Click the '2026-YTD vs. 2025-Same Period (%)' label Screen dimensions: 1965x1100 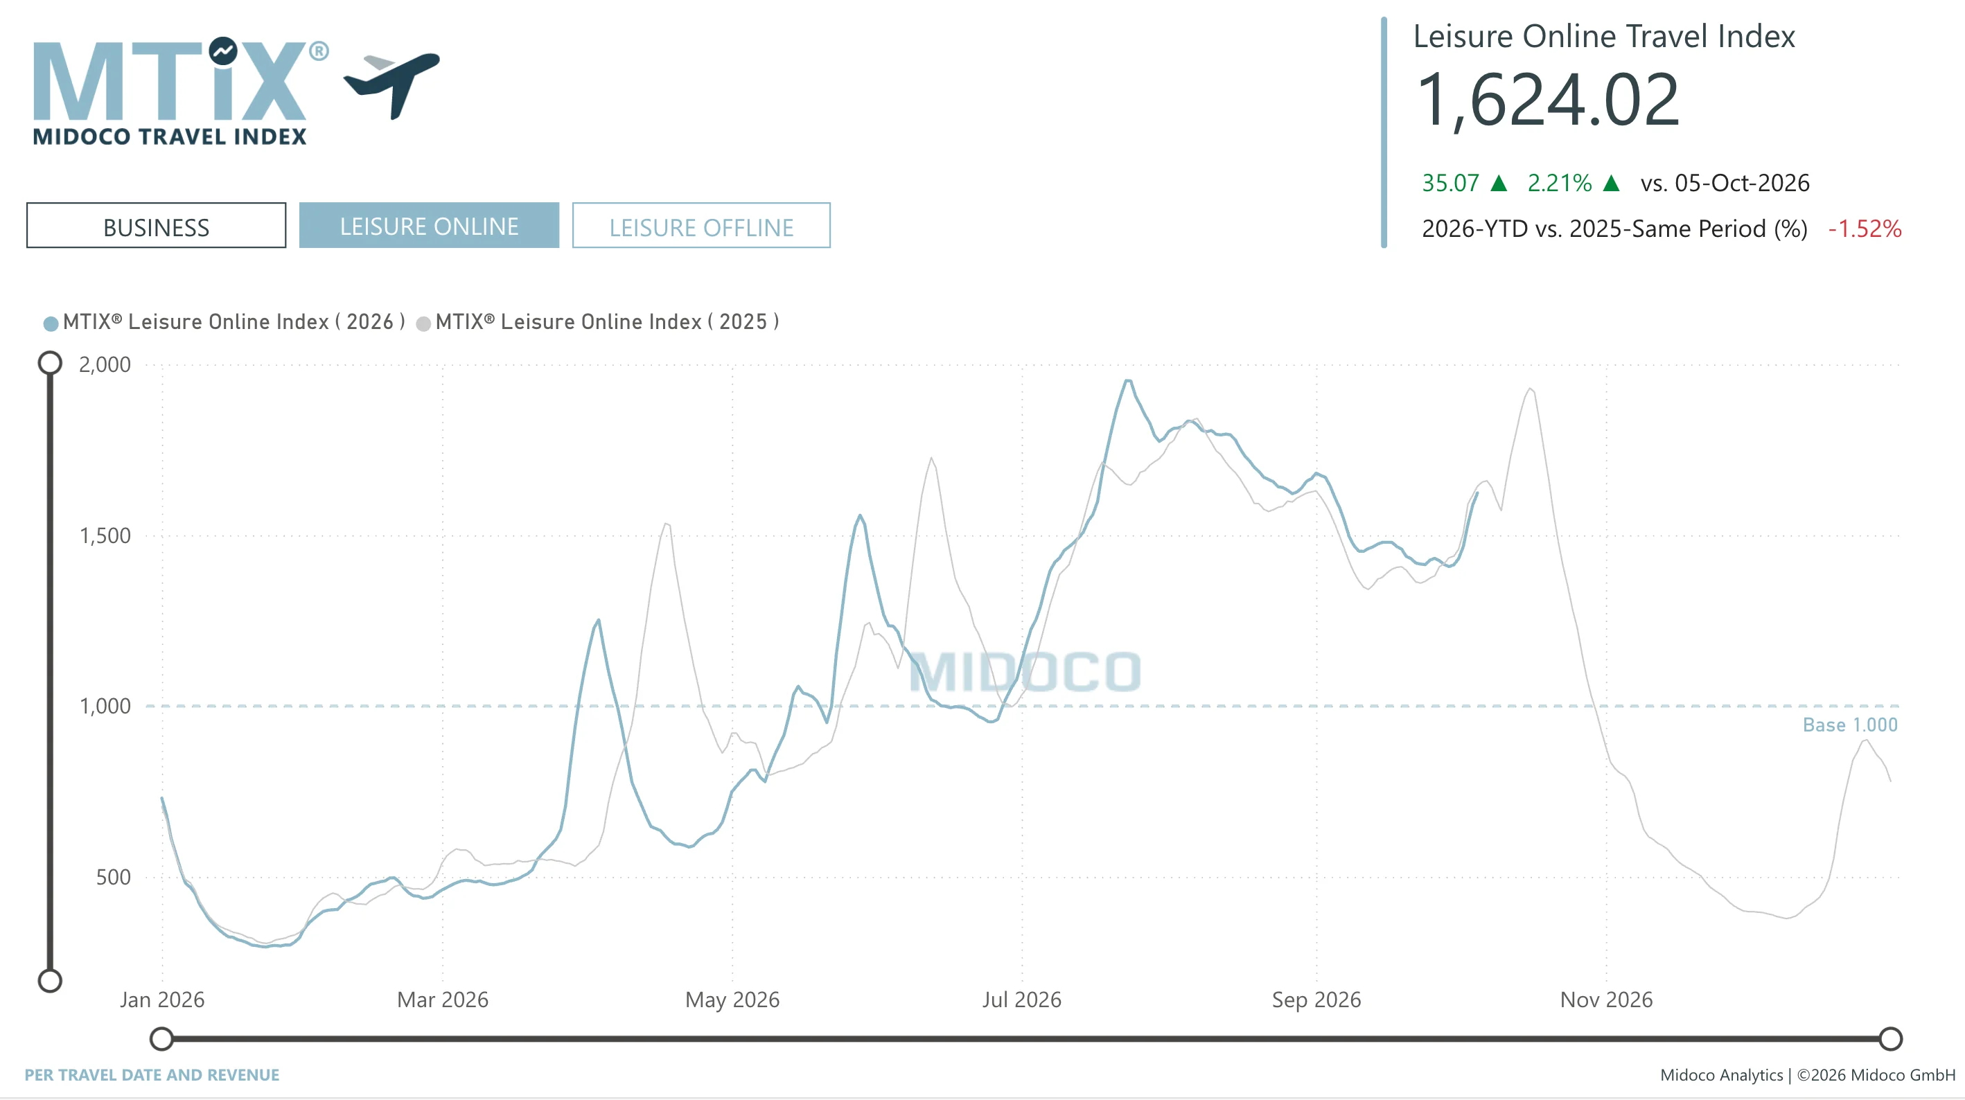[x=1615, y=229]
